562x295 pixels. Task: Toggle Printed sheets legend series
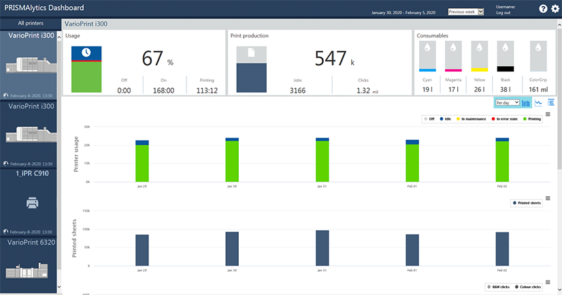point(527,203)
